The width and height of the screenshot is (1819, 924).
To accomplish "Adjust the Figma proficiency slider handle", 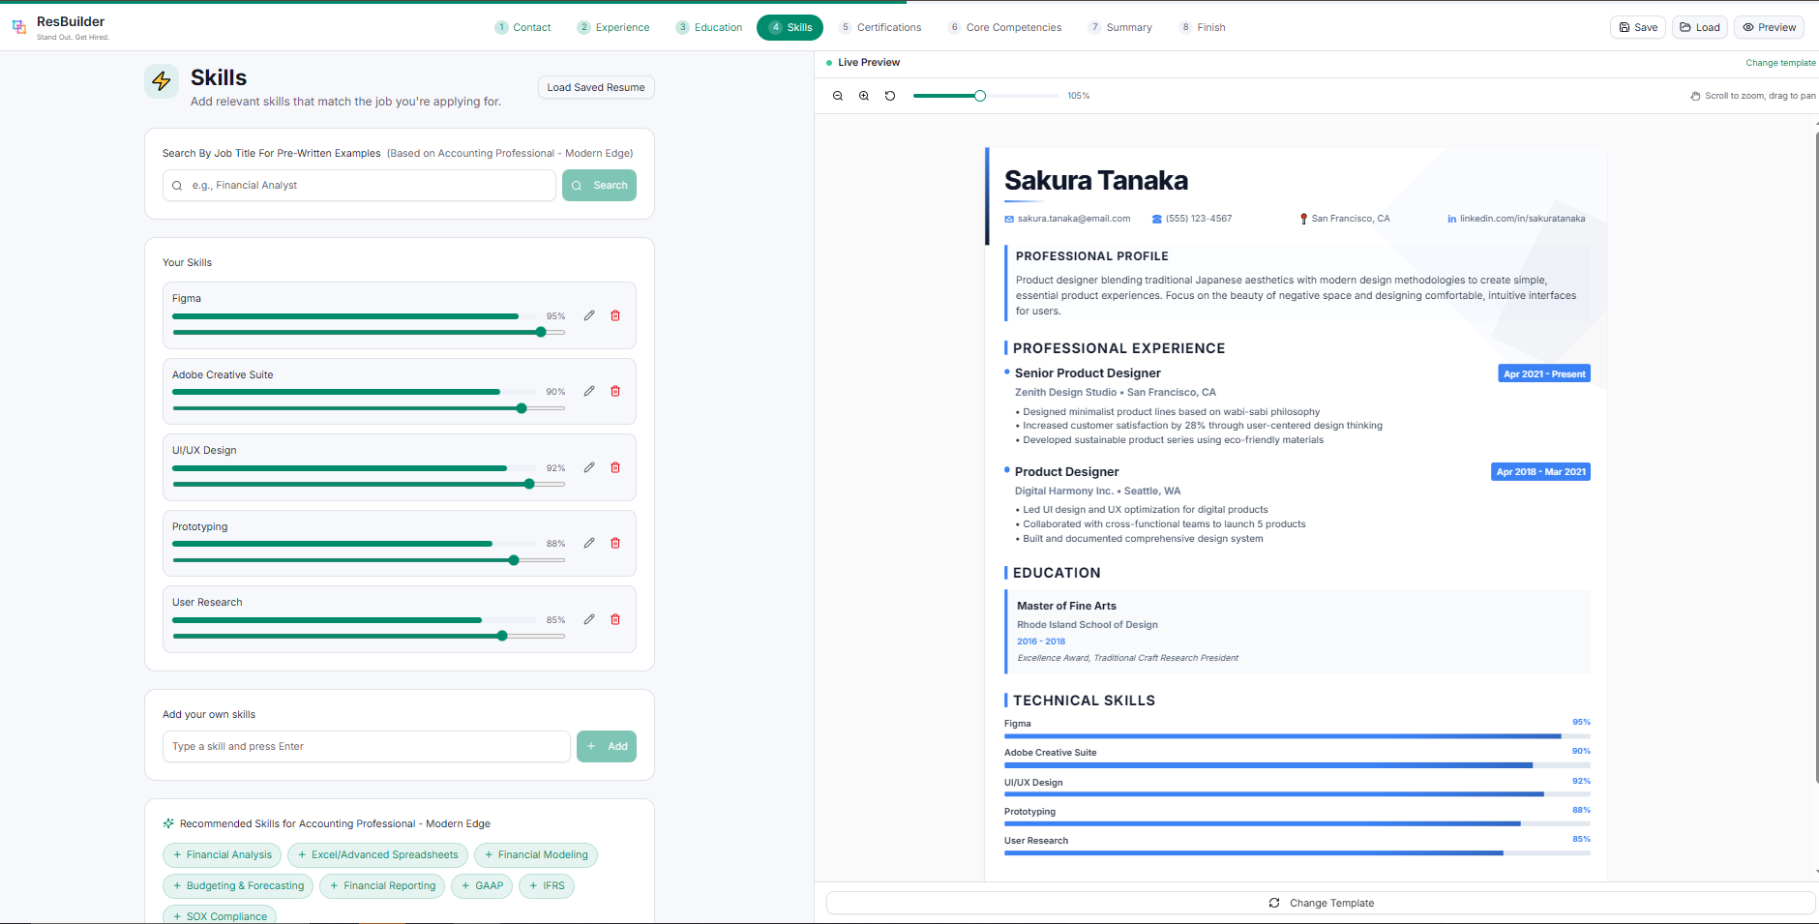I will [x=541, y=332].
